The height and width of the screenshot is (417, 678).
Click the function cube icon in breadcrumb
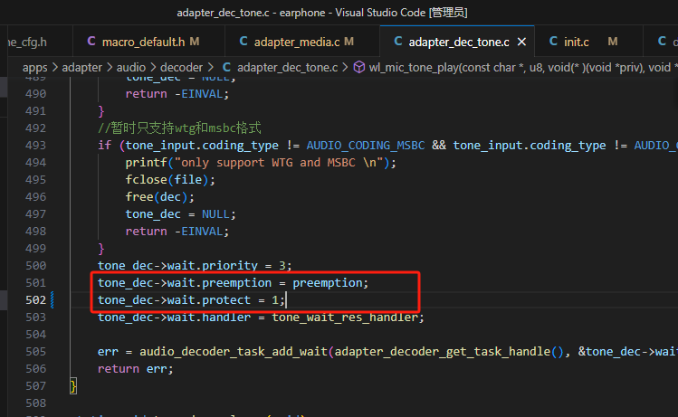click(358, 68)
